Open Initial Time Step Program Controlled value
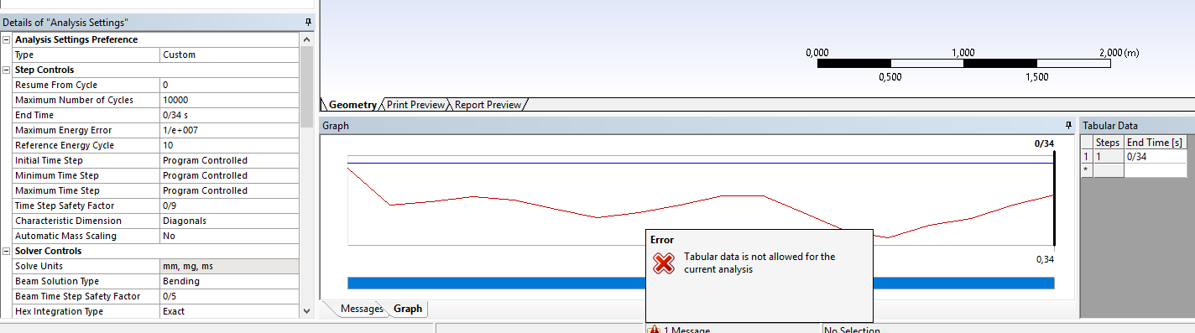This screenshot has height=333, width=1195. [x=229, y=160]
